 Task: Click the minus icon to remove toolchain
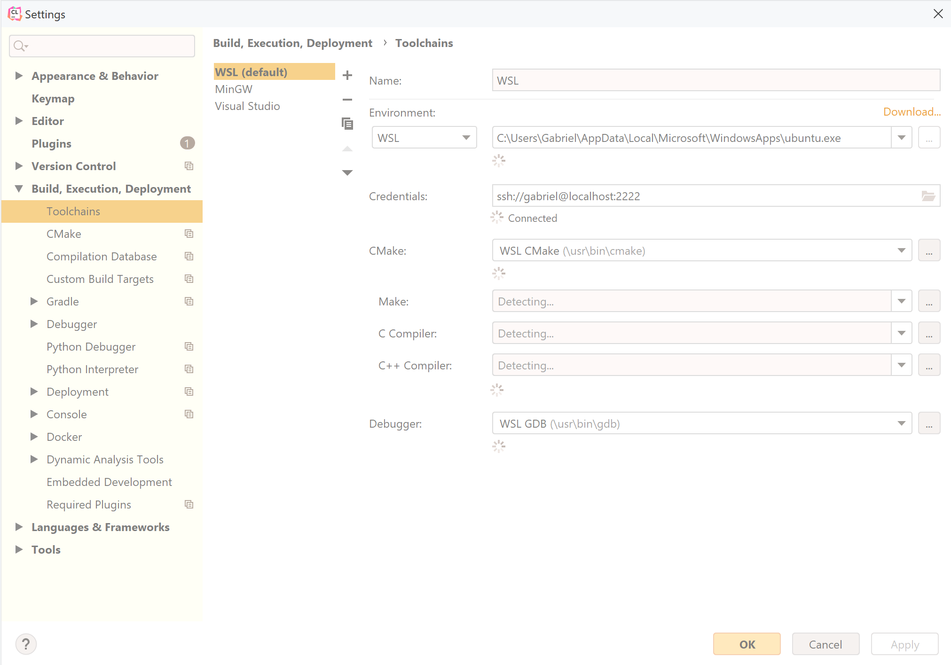pos(347,100)
